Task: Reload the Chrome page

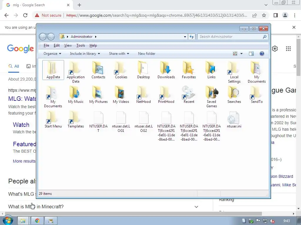Action: tap(25, 15)
